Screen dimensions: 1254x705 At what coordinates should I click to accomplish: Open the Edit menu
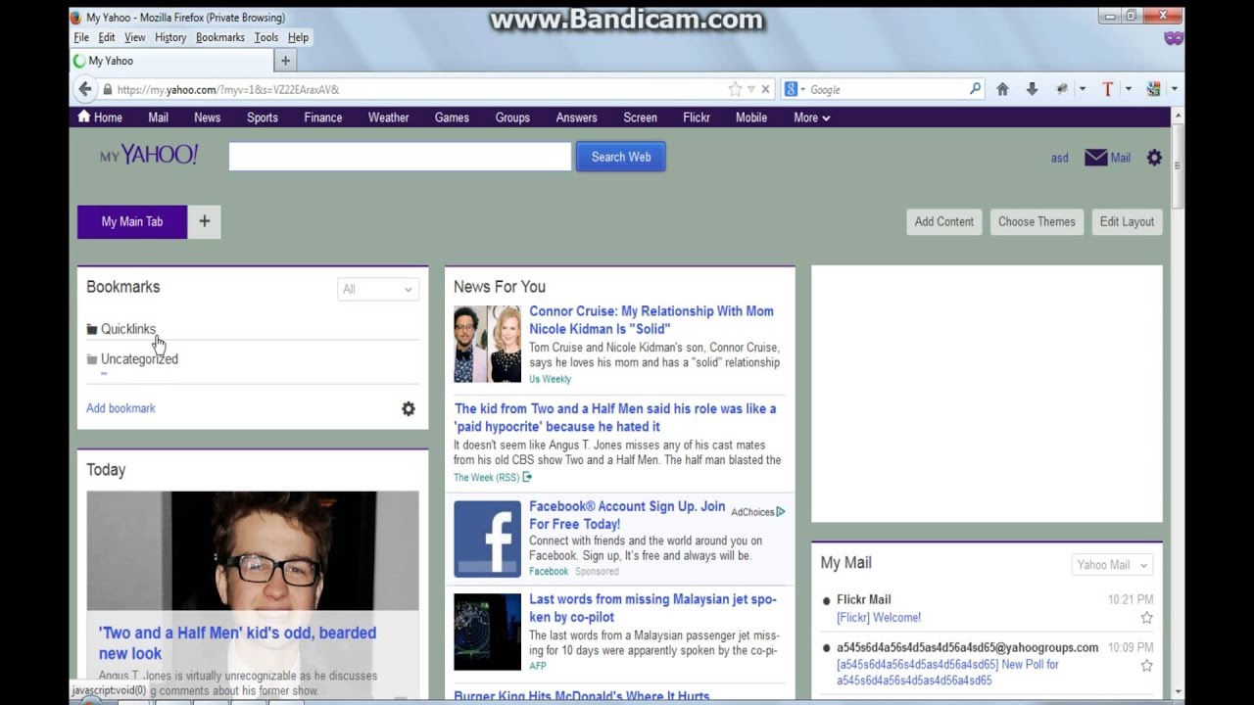tap(107, 37)
